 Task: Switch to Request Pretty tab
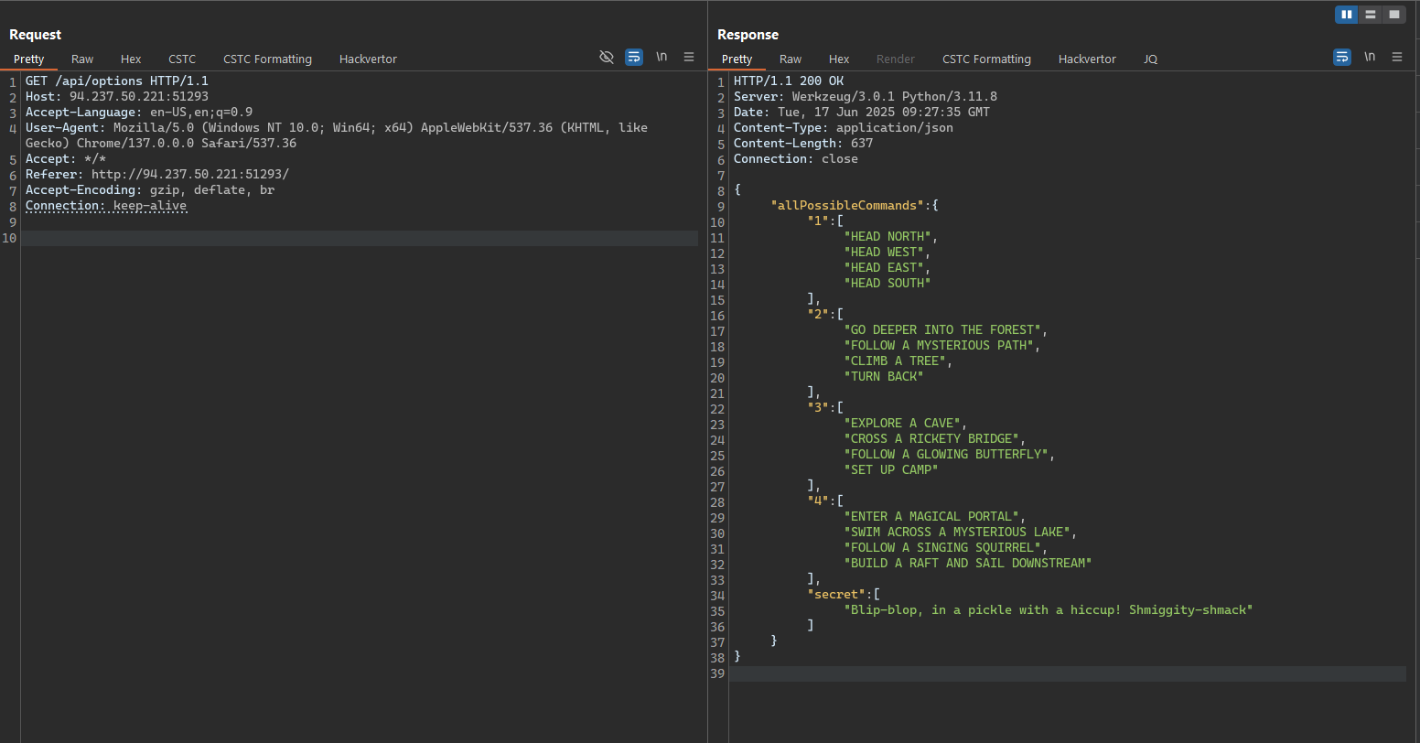click(28, 59)
